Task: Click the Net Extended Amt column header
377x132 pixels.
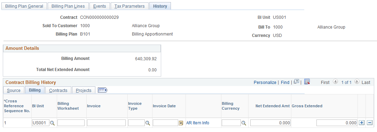Action: click(273, 106)
